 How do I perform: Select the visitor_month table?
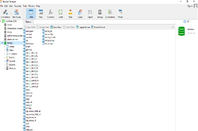[x=49, y=37]
